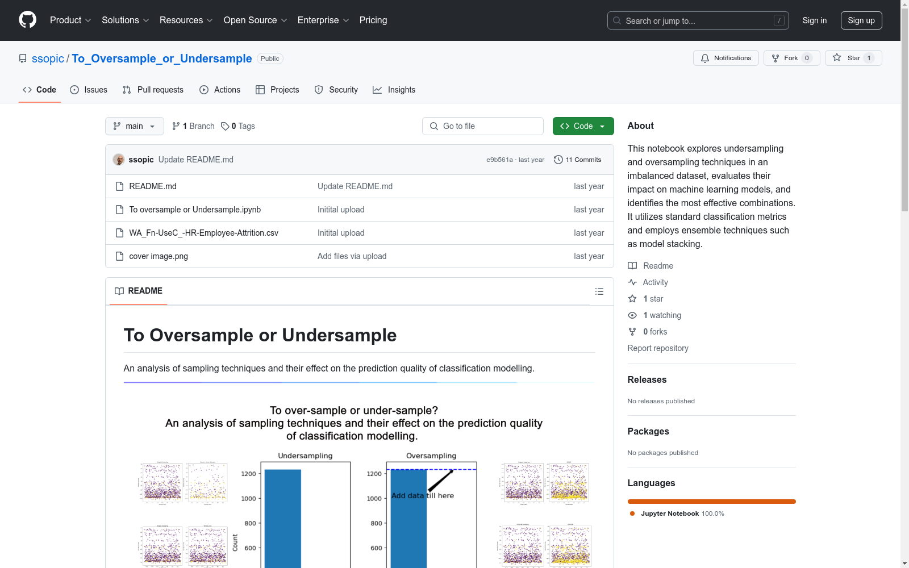909x568 pixels.
Task: Click the Readme book icon in About
Action: (x=632, y=266)
